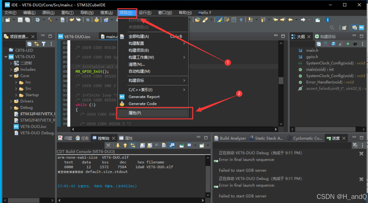Click Remove all finished operations in the Progress view
This screenshot has height=203, width=368.
355,145
